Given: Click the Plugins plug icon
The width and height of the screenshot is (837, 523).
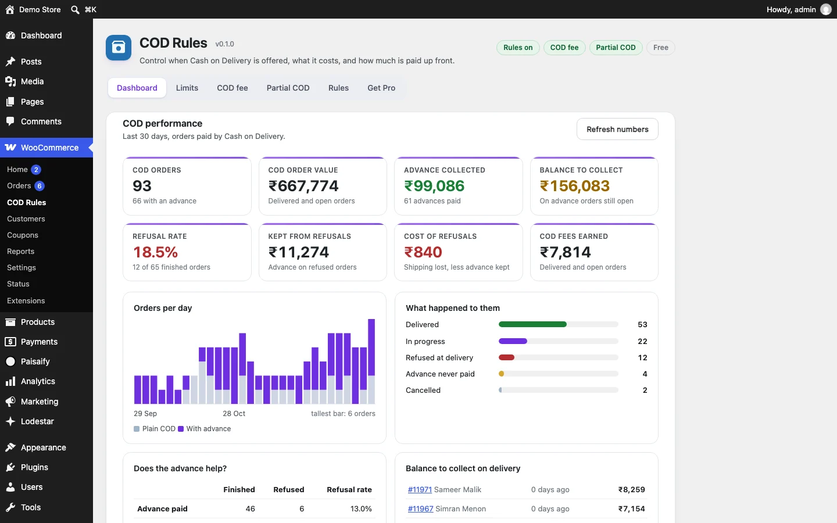Looking at the screenshot, I should tap(10, 467).
